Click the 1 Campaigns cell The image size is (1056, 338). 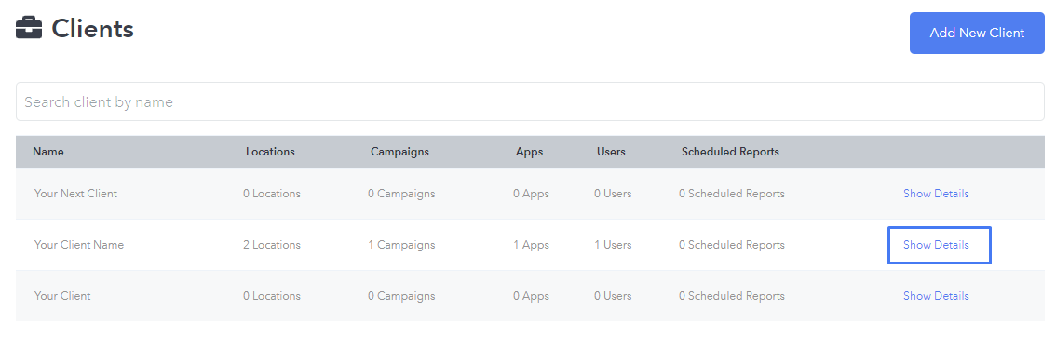tap(401, 245)
